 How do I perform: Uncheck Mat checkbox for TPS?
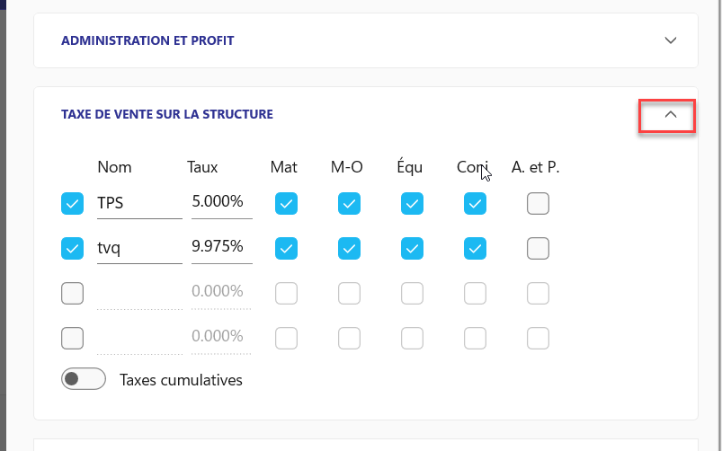click(286, 204)
